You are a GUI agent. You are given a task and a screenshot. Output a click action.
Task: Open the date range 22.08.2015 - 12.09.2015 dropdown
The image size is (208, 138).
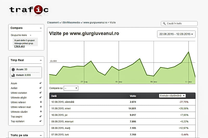(x=176, y=34)
